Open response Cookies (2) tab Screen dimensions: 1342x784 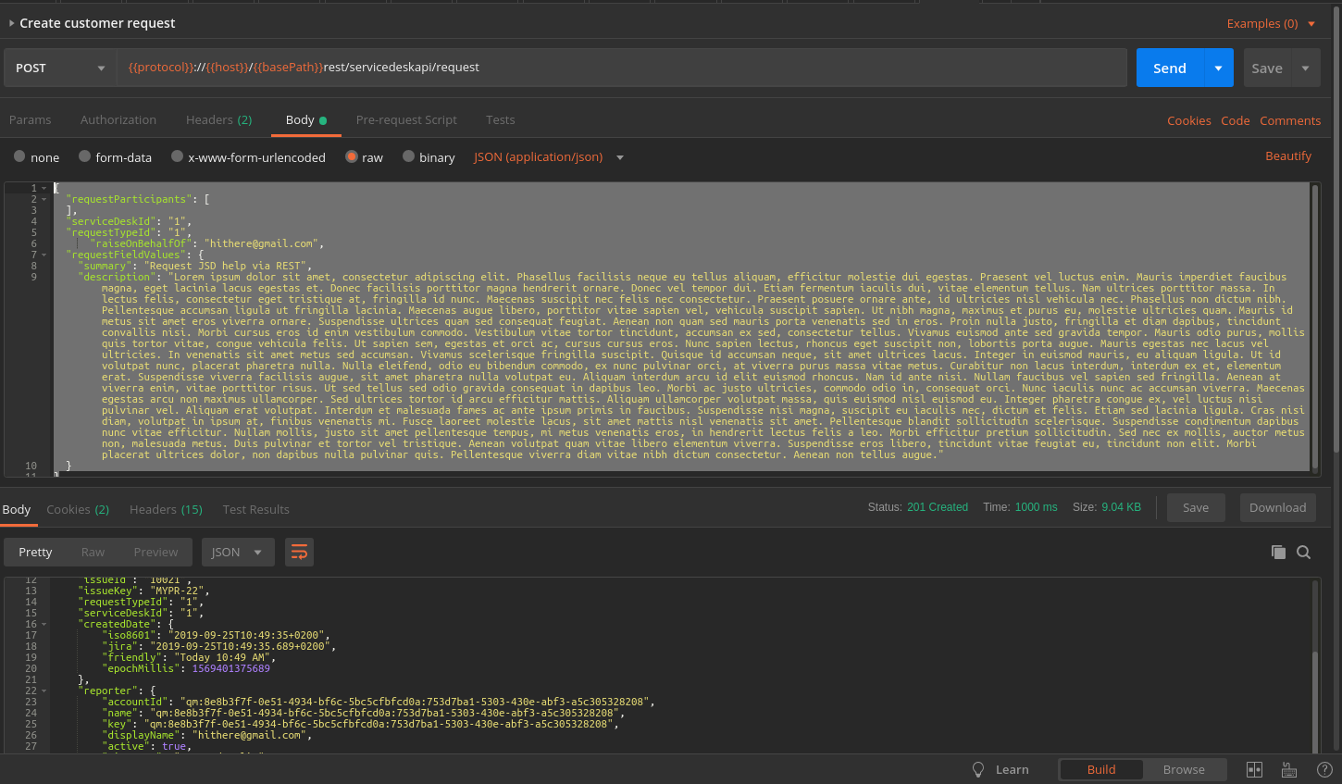tap(78, 510)
